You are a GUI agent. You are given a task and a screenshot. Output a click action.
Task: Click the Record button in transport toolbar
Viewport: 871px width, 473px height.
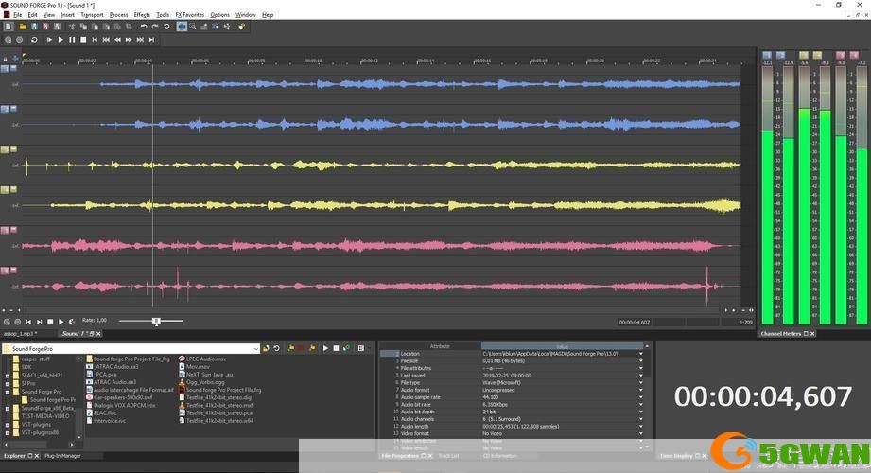20,40
